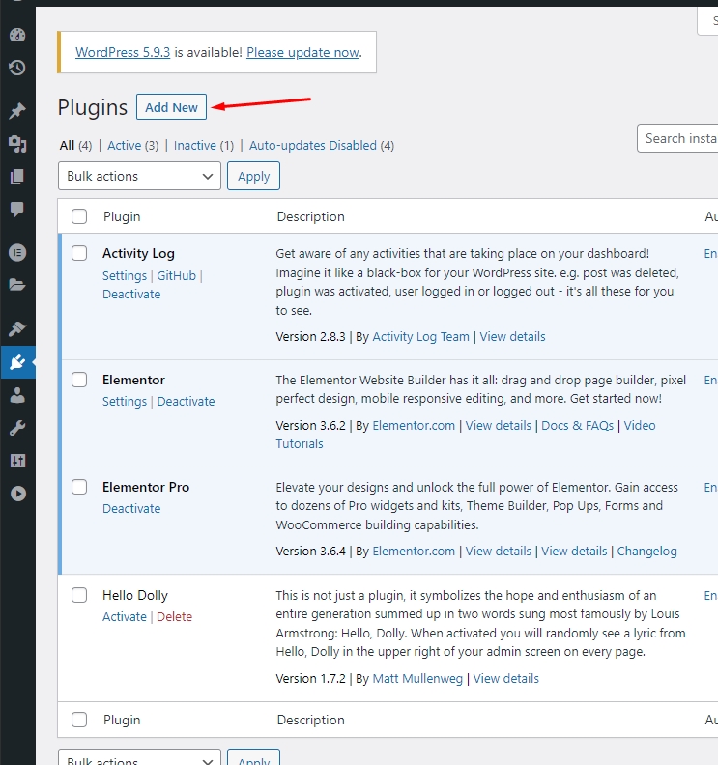Open the Matt Mullenweg author link
The image size is (718, 765).
[417, 679]
